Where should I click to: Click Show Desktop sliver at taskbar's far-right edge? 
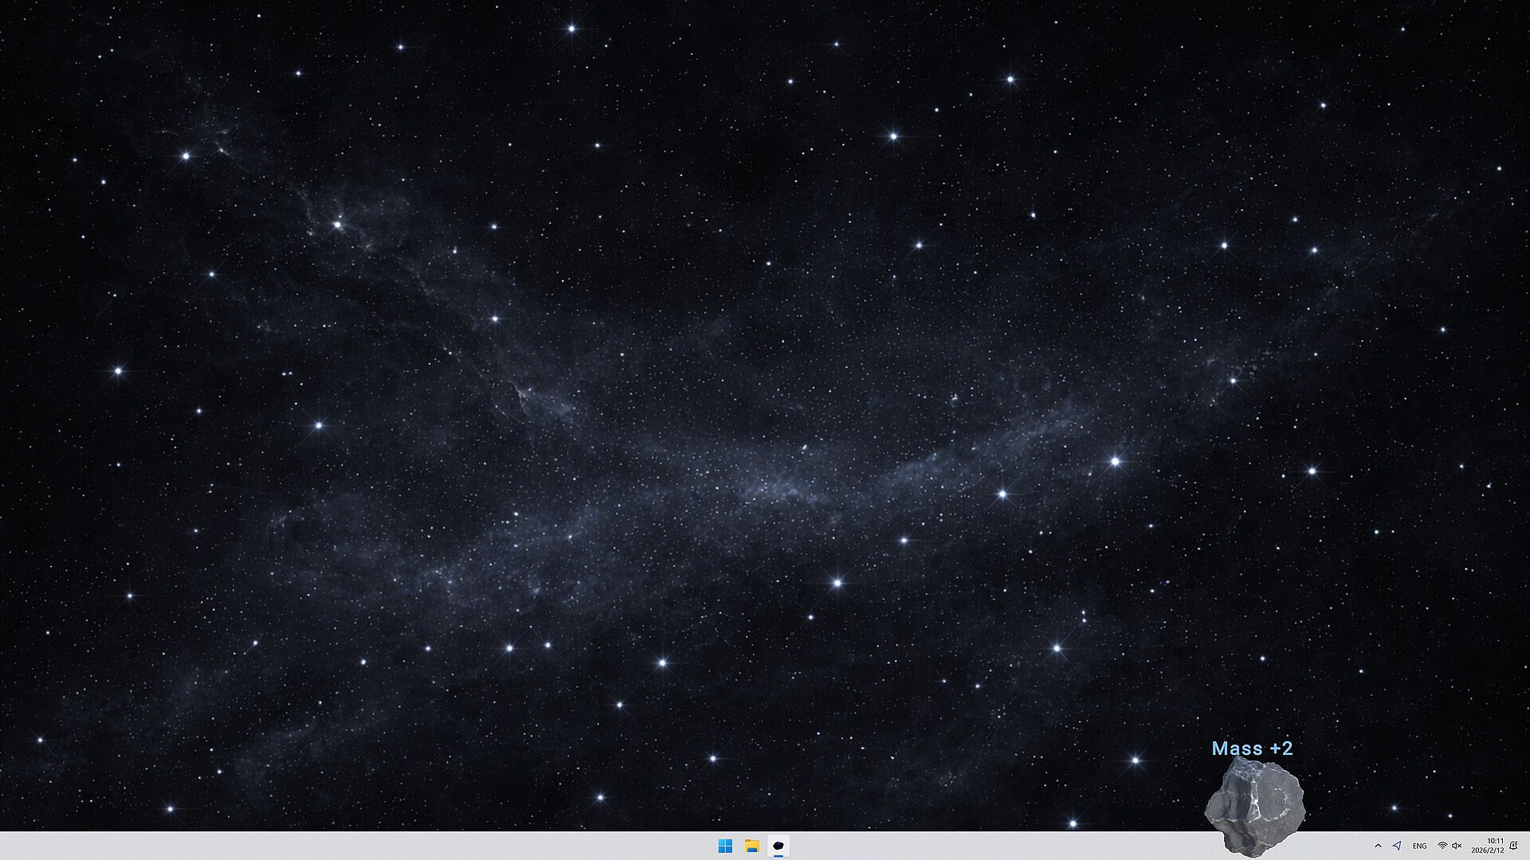point(1527,846)
